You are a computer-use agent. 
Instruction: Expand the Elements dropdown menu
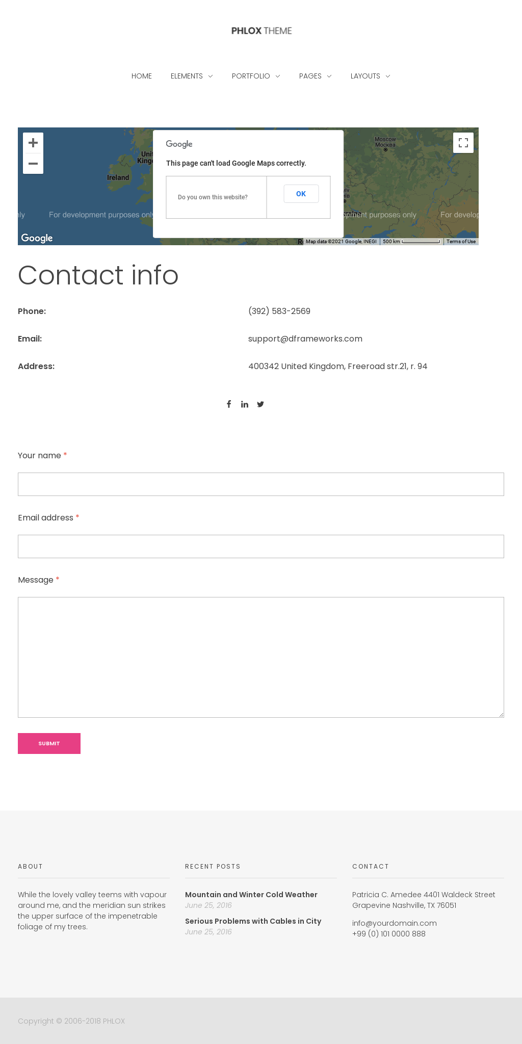pos(192,76)
